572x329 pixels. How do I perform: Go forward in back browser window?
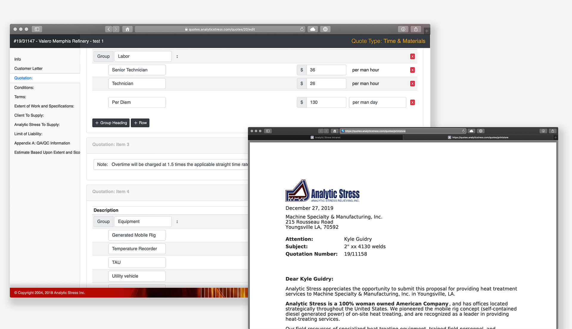[x=116, y=29]
